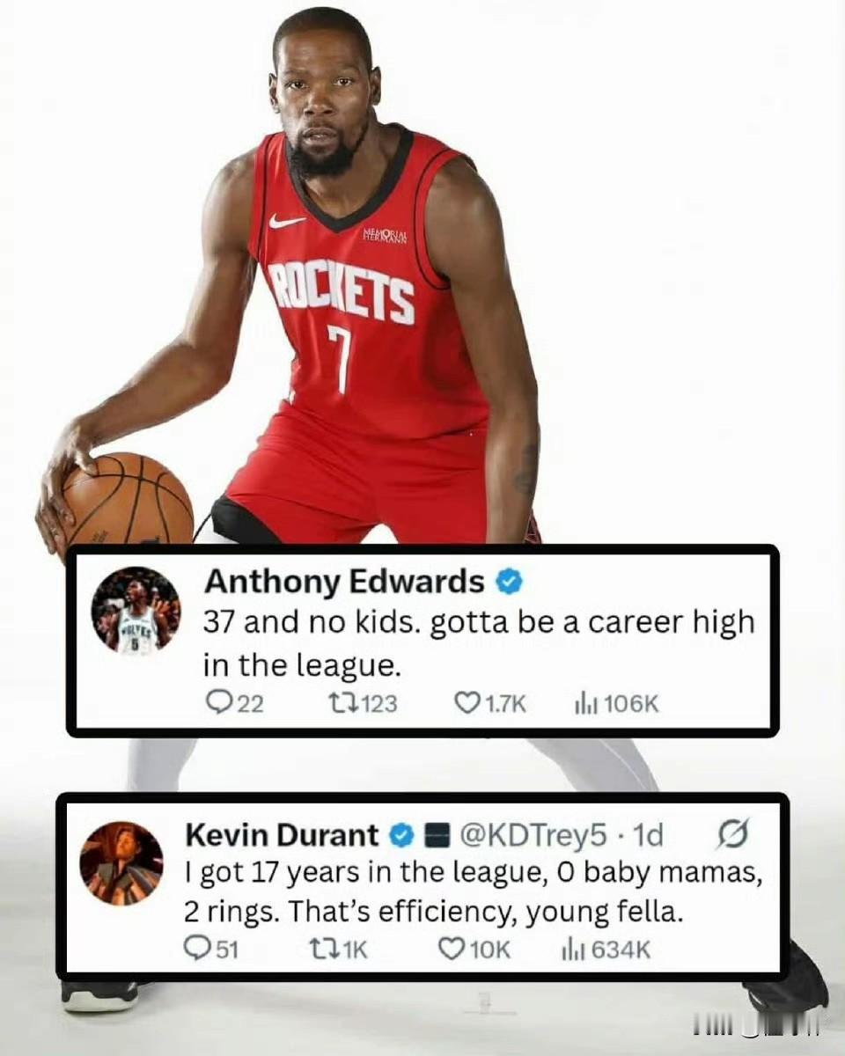Like the Anthony Edwards tweet with 1.7K hearts
Screen dimensions: 845x1056
click(466, 703)
